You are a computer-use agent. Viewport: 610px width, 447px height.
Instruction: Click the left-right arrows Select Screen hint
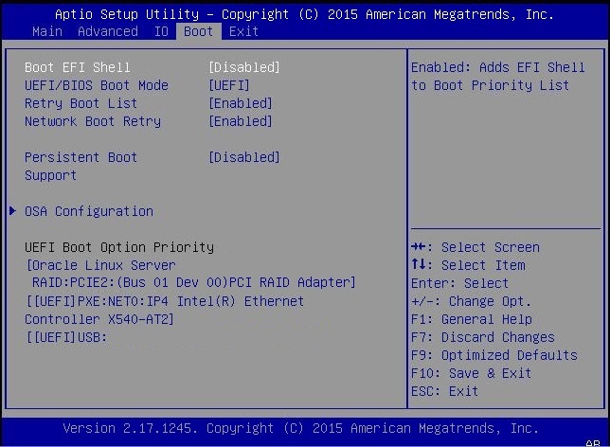(475, 247)
